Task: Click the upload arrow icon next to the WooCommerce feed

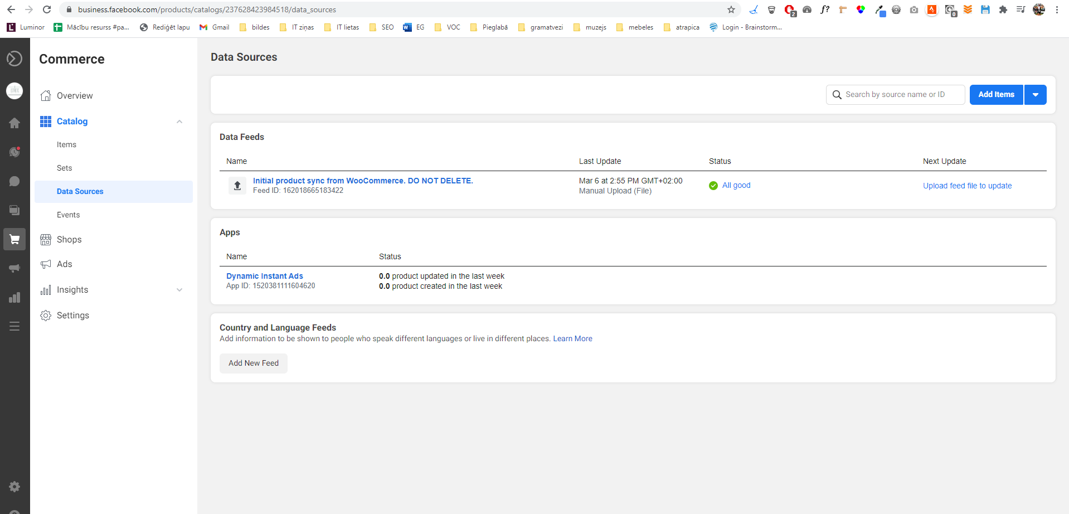Action: pos(237,186)
